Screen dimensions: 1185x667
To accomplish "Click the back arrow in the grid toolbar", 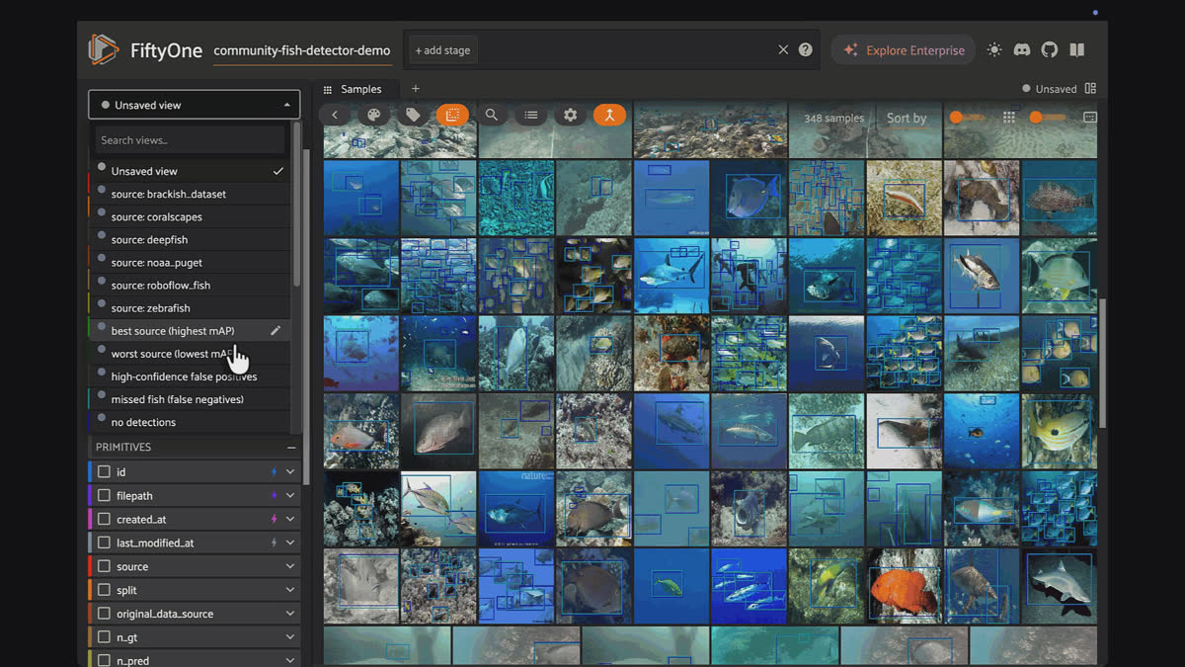I will click(x=335, y=116).
